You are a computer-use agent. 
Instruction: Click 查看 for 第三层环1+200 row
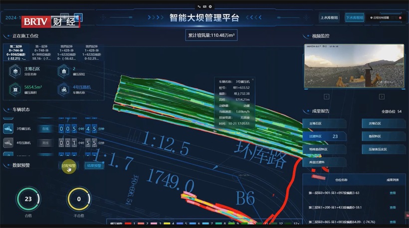393,208
